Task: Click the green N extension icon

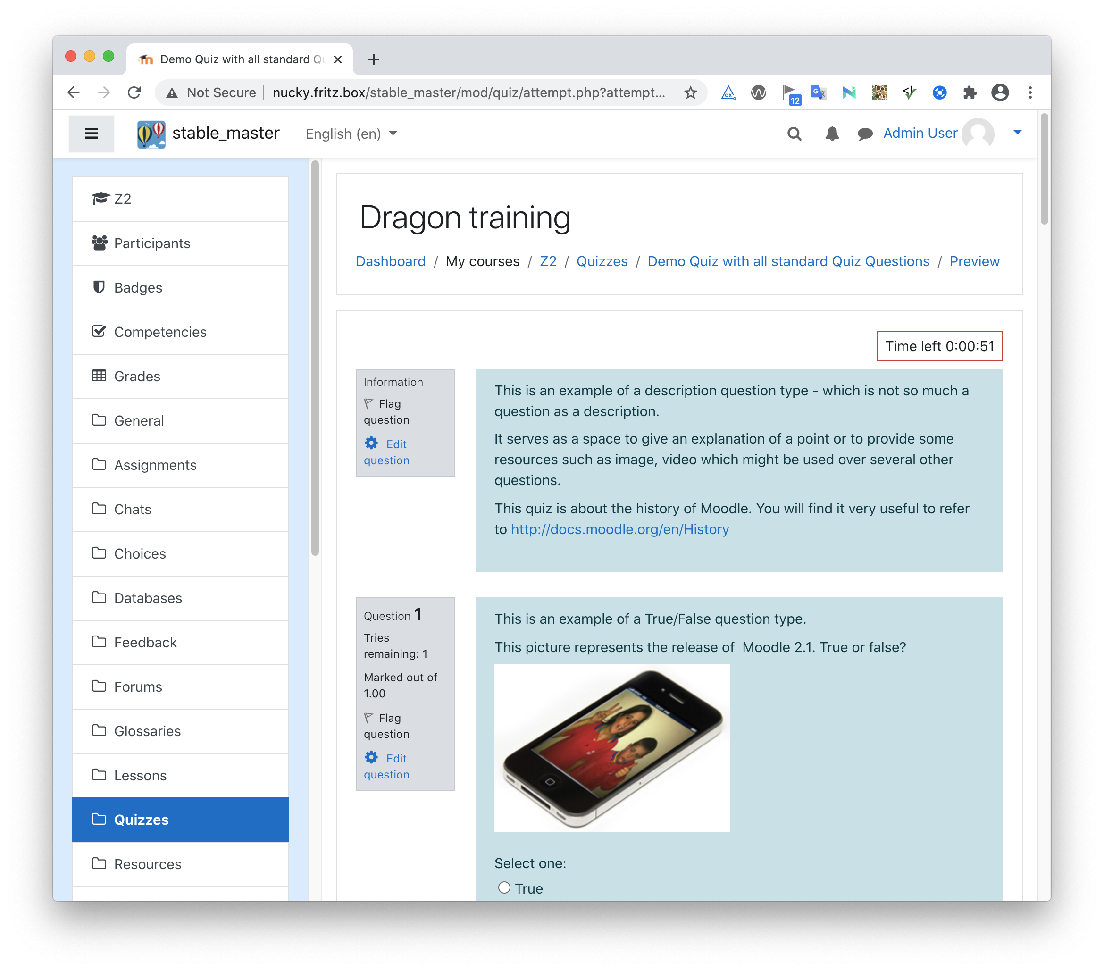Action: [x=849, y=92]
